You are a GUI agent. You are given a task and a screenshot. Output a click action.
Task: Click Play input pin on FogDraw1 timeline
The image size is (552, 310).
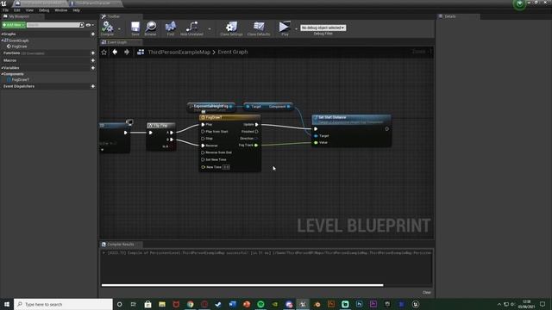[204, 124]
